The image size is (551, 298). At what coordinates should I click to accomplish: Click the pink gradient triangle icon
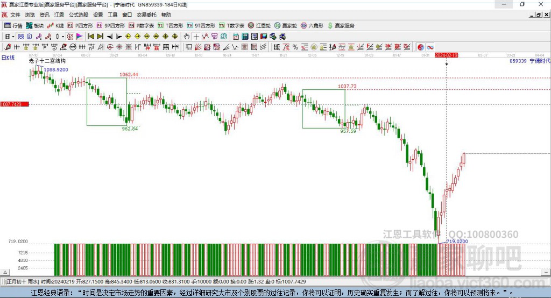80,37
